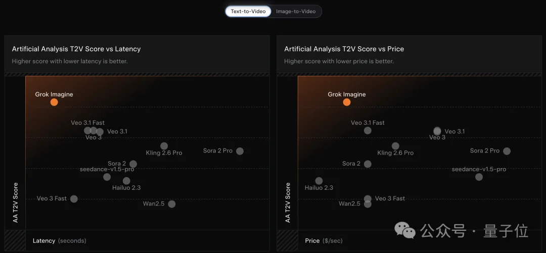Click the Sora 2 dot in Price chart
Screen dimensions: 546x253
click(368, 164)
